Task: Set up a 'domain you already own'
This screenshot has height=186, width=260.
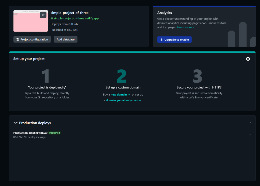Action: [x=123, y=100]
